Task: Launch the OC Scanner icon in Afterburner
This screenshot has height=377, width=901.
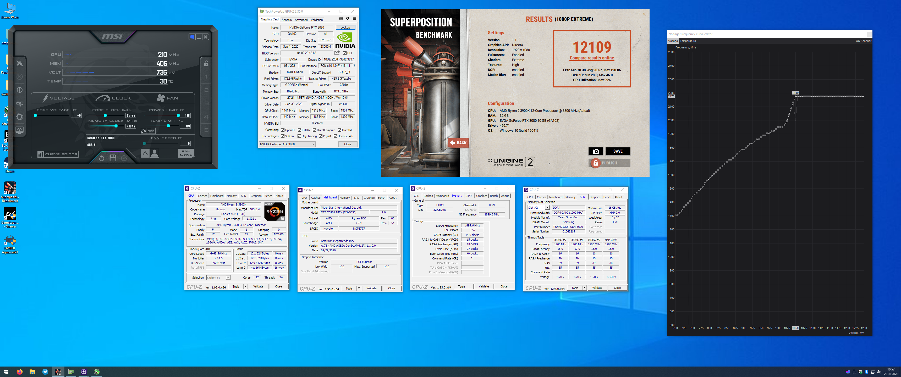Action: pos(20,103)
